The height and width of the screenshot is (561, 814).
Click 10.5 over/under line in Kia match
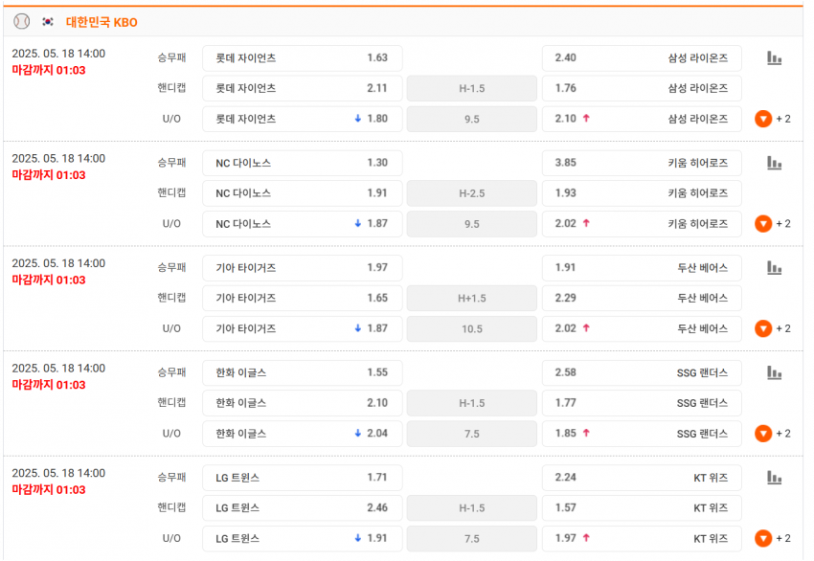point(472,328)
